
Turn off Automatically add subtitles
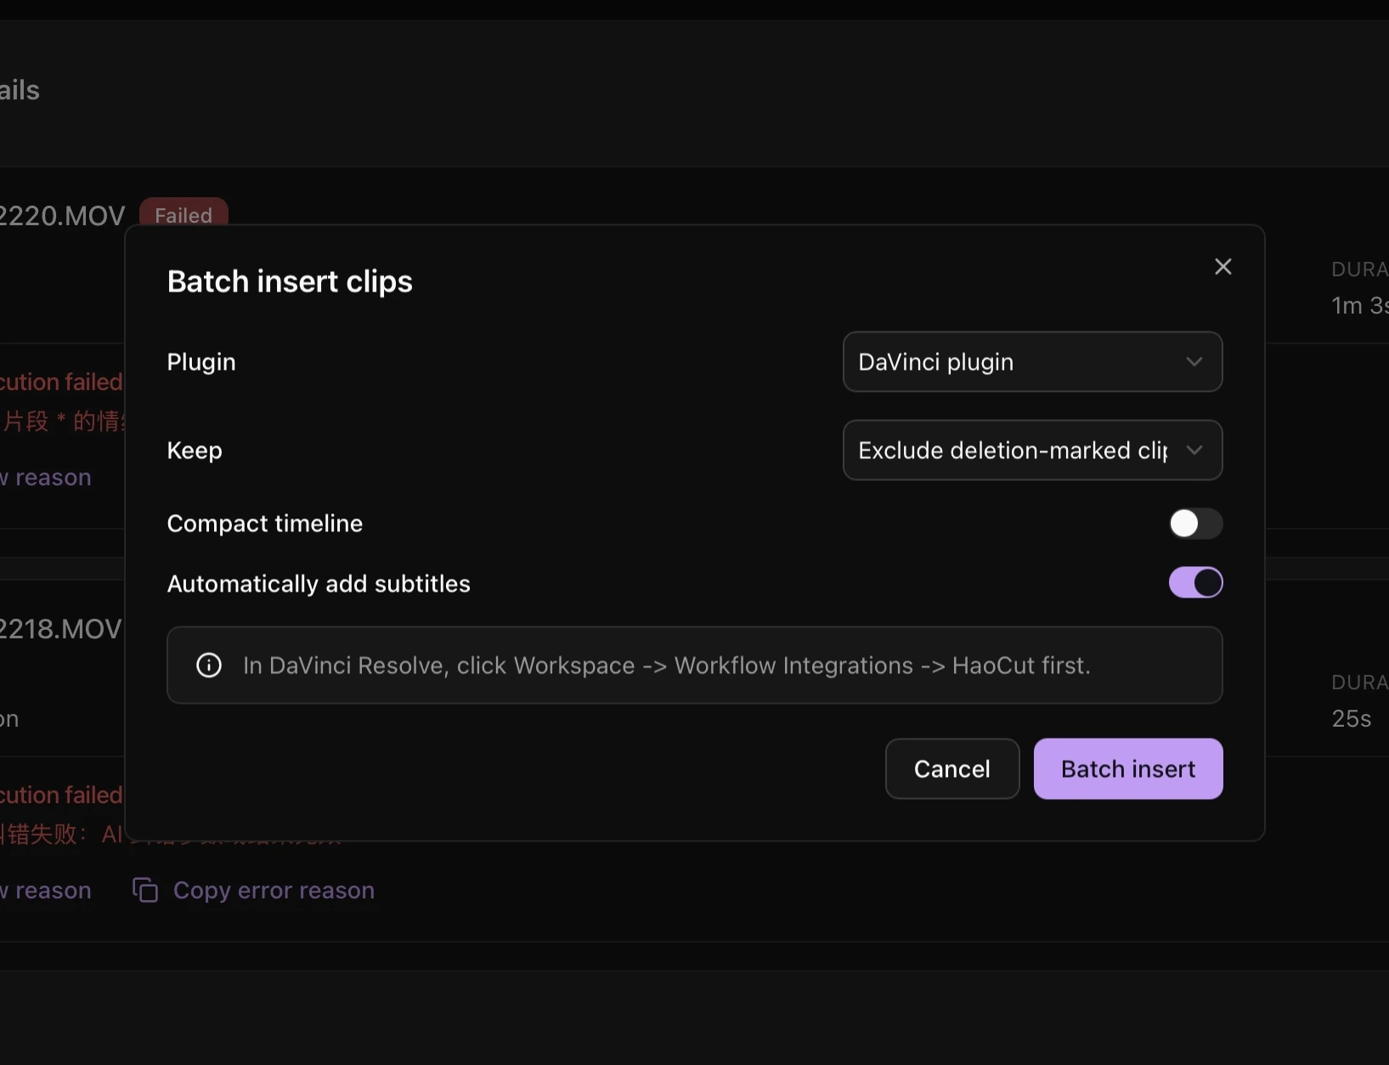coord(1195,583)
